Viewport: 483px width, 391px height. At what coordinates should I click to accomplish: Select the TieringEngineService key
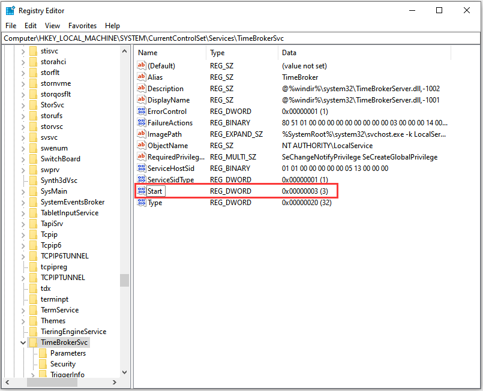[74, 332]
